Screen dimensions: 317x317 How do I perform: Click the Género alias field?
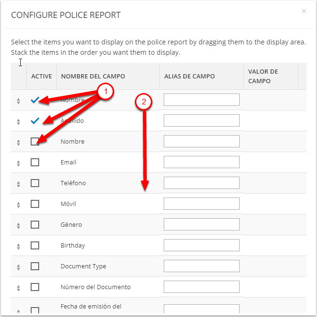pos(201,224)
